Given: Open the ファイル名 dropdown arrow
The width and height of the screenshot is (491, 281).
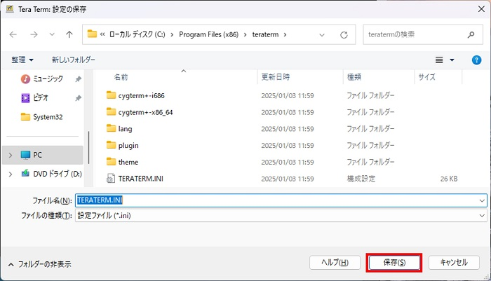Looking at the screenshot, I should tap(482, 200).
